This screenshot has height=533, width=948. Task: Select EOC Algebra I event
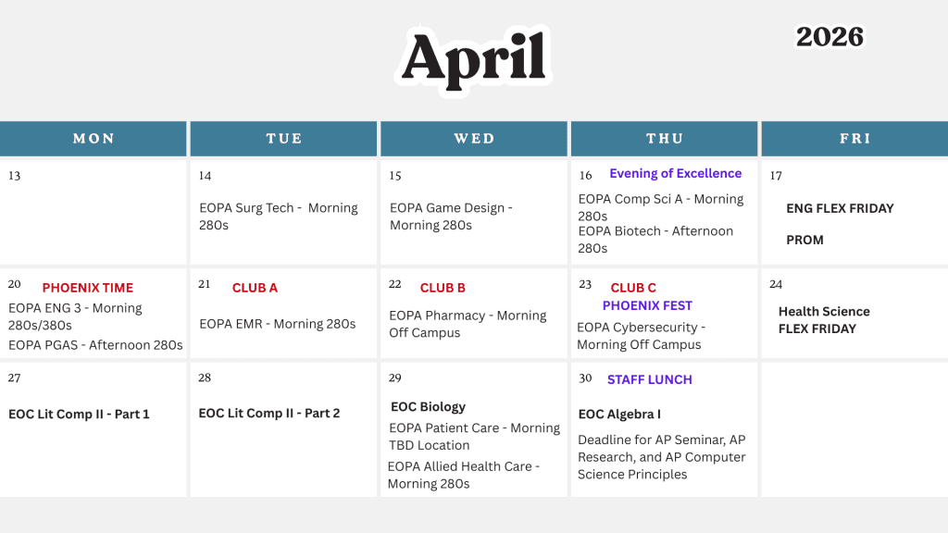pyautogui.click(x=619, y=414)
